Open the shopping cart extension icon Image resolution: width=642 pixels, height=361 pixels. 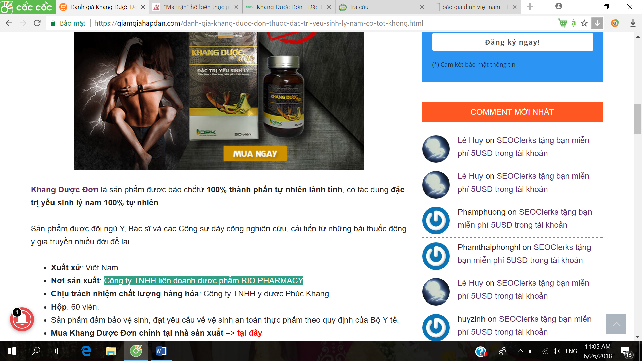pyautogui.click(x=562, y=23)
